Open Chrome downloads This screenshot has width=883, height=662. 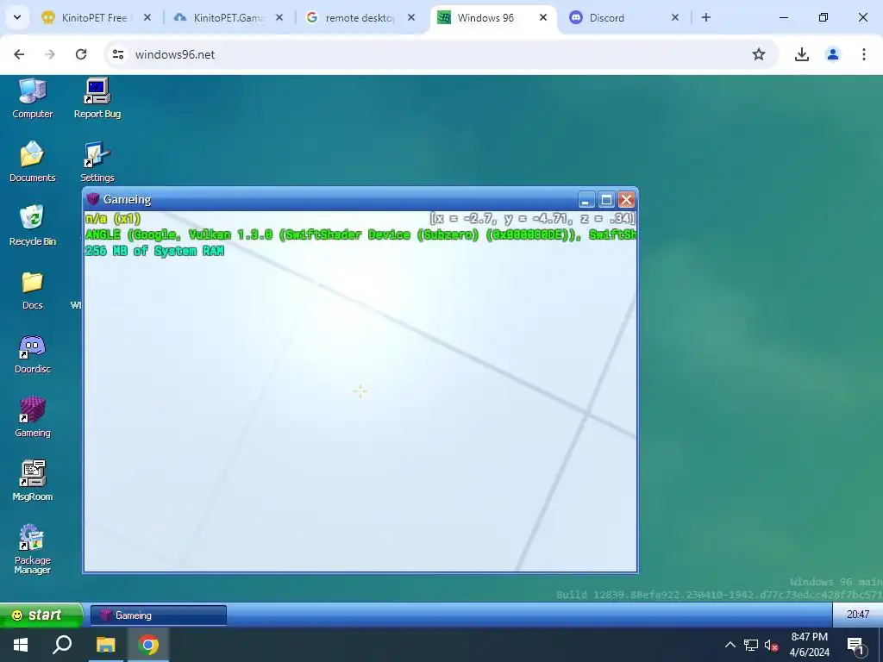click(x=801, y=54)
